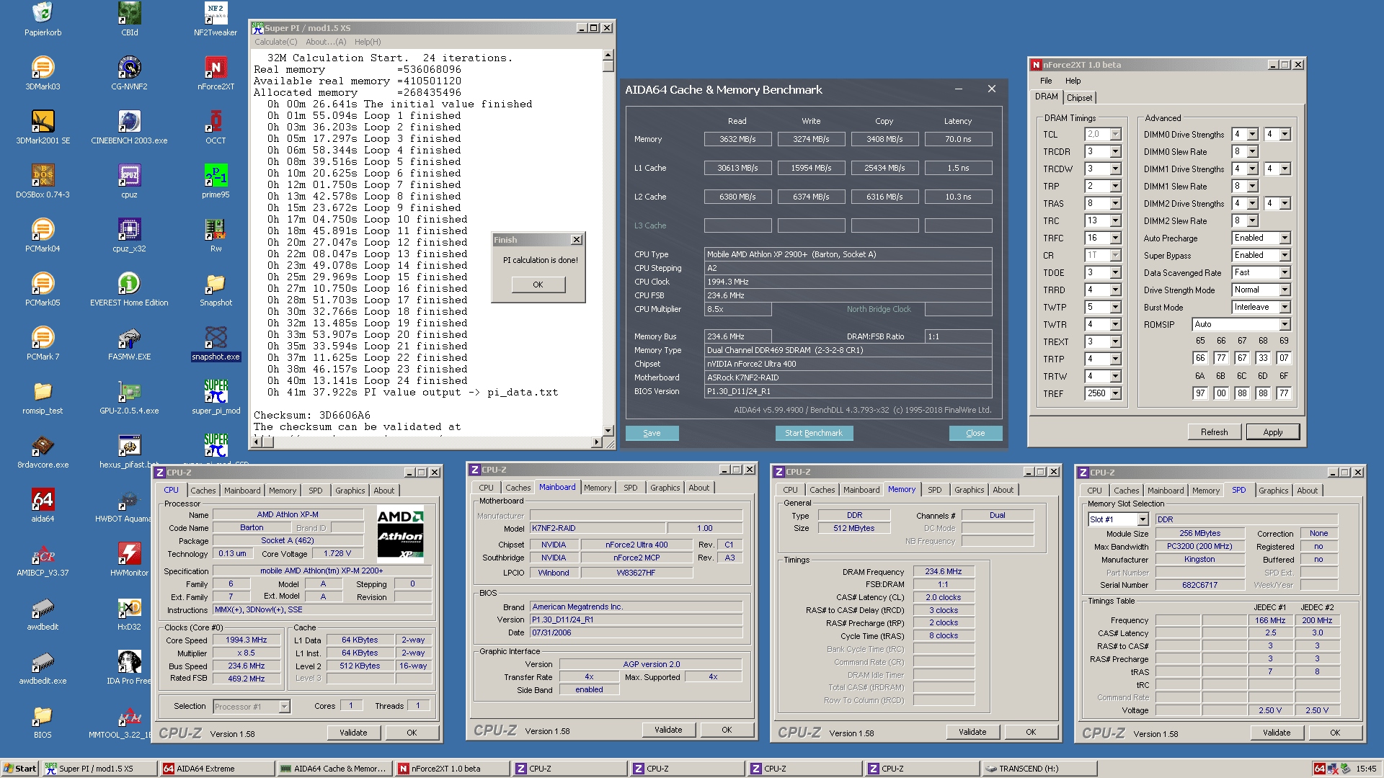Open the TRFC value dropdown
This screenshot has width=1384, height=778.
click(x=1115, y=238)
